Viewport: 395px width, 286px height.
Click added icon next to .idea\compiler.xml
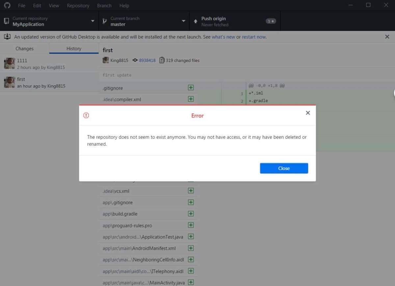(191, 99)
